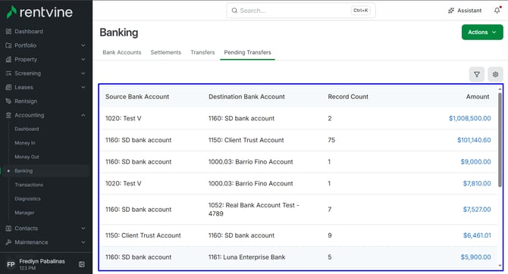This screenshot has height=274, width=508.
Task: Click the FP user avatar
Action: click(11, 264)
